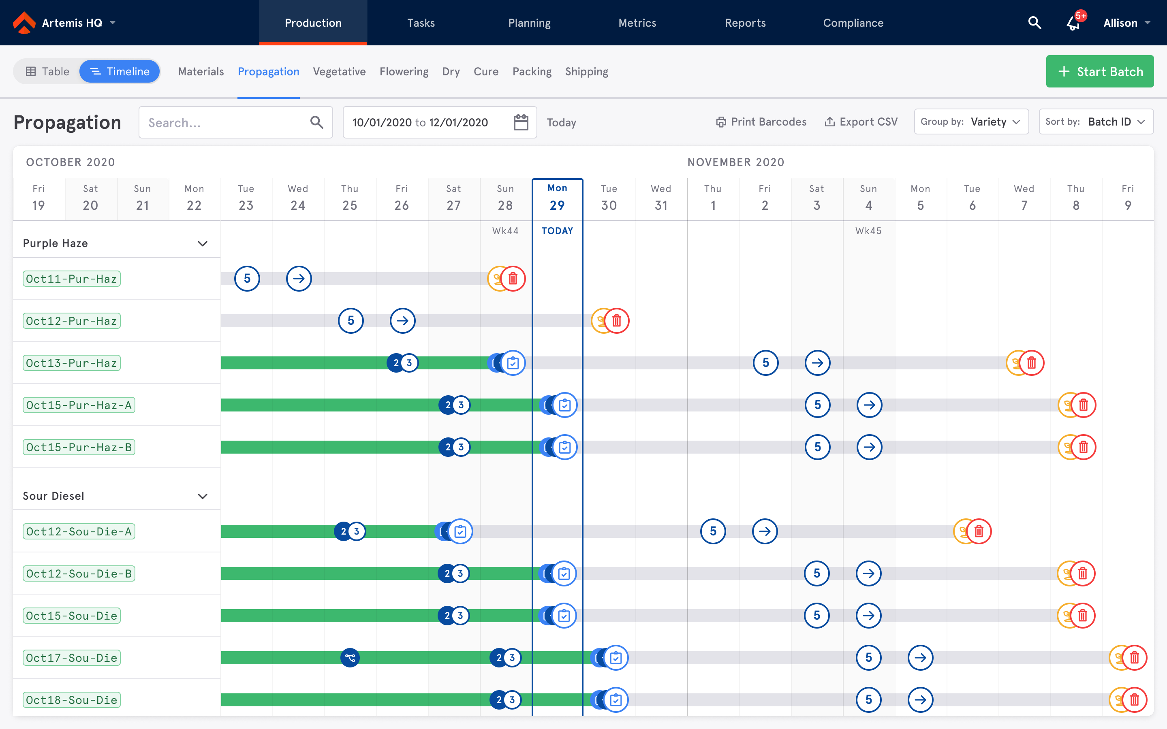Open the notifications bell icon
This screenshot has height=729, width=1167.
(1073, 23)
